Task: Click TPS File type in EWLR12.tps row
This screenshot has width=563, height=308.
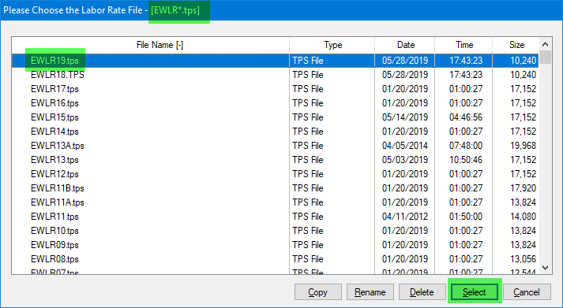Action: pyautogui.click(x=308, y=174)
